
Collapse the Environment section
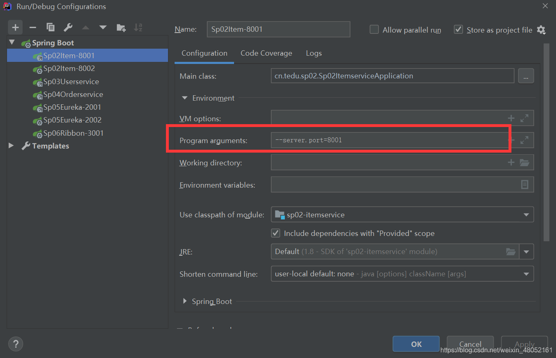(185, 98)
